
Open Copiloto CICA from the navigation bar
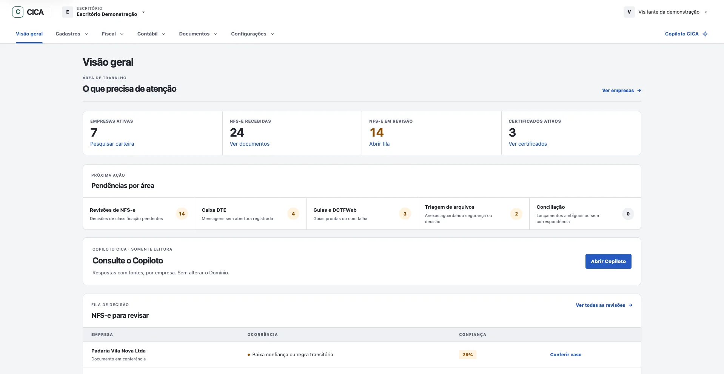point(686,34)
